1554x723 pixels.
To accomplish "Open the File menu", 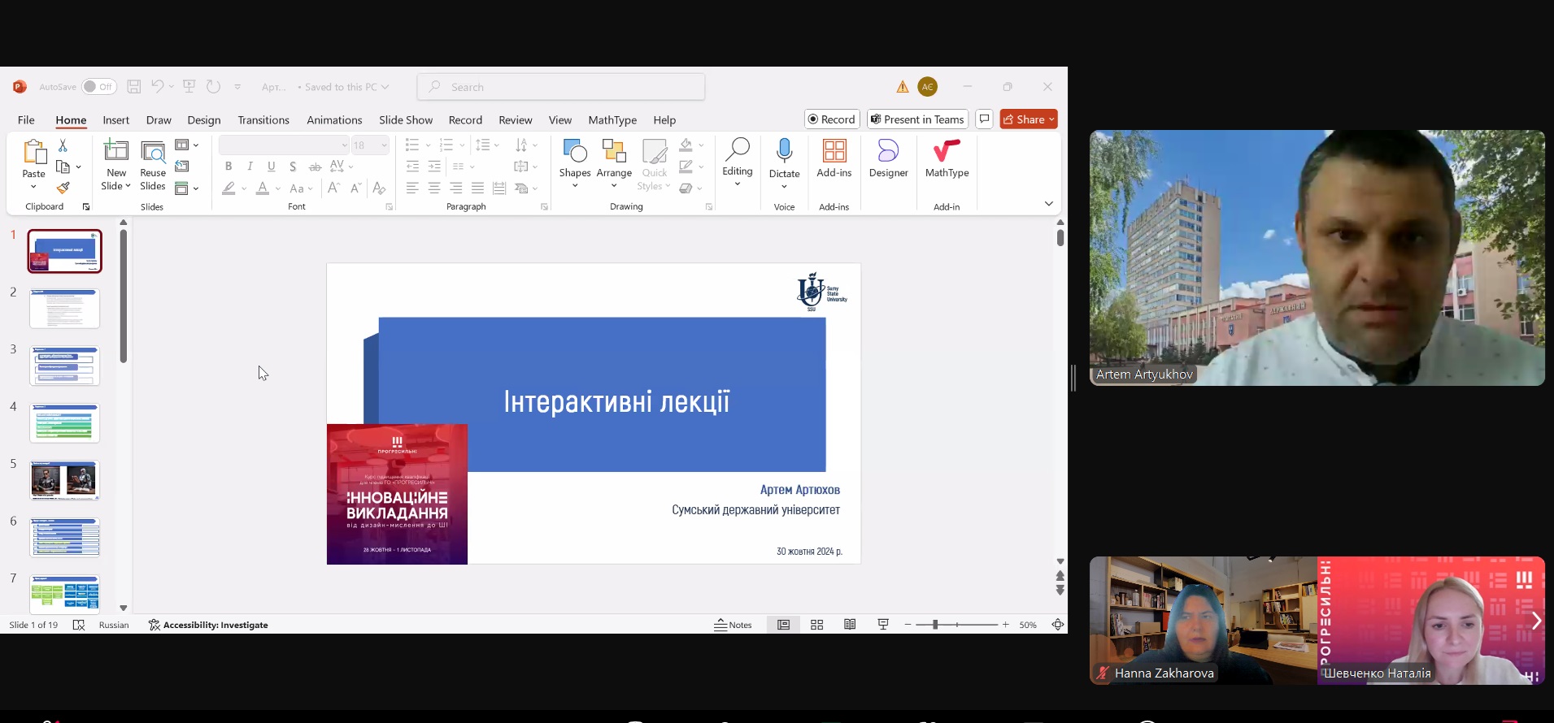I will click(26, 119).
